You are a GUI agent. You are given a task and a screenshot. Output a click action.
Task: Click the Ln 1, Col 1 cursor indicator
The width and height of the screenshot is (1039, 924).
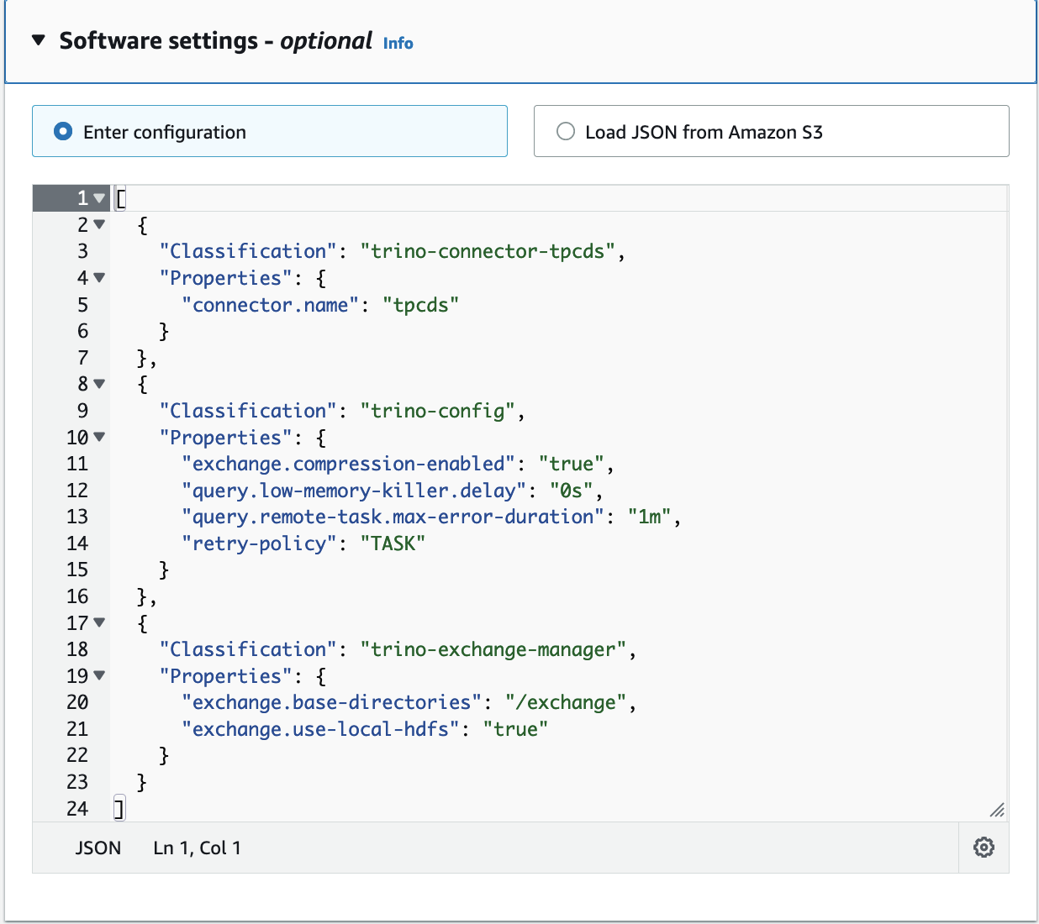point(197,848)
